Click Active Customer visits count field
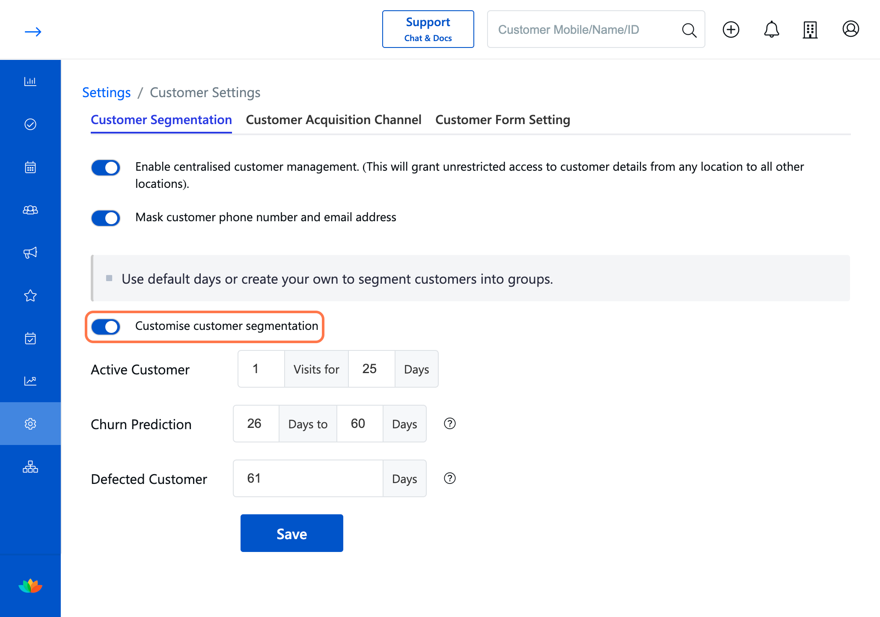The image size is (880, 617). tap(261, 369)
